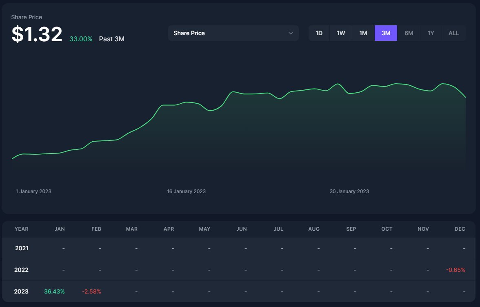Select the active 3M range button
Image resolution: width=480 pixels, height=307 pixels.
pyautogui.click(x=386, y=33)
